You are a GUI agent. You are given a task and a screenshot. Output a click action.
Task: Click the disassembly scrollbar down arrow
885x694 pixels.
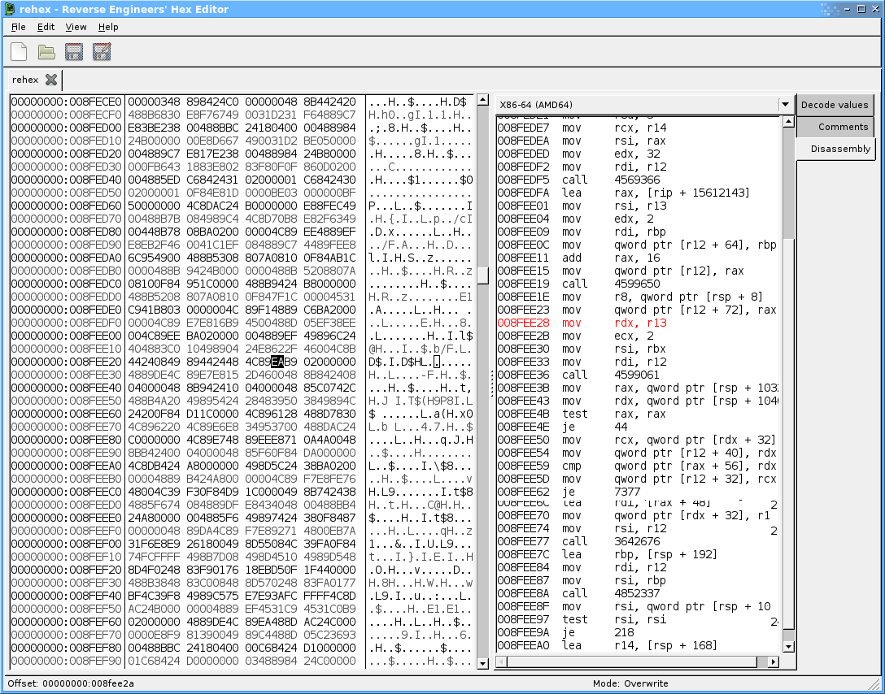[787, 646]
